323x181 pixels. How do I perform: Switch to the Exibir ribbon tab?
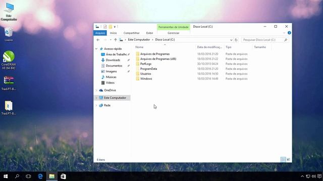[x=149, y=33]
